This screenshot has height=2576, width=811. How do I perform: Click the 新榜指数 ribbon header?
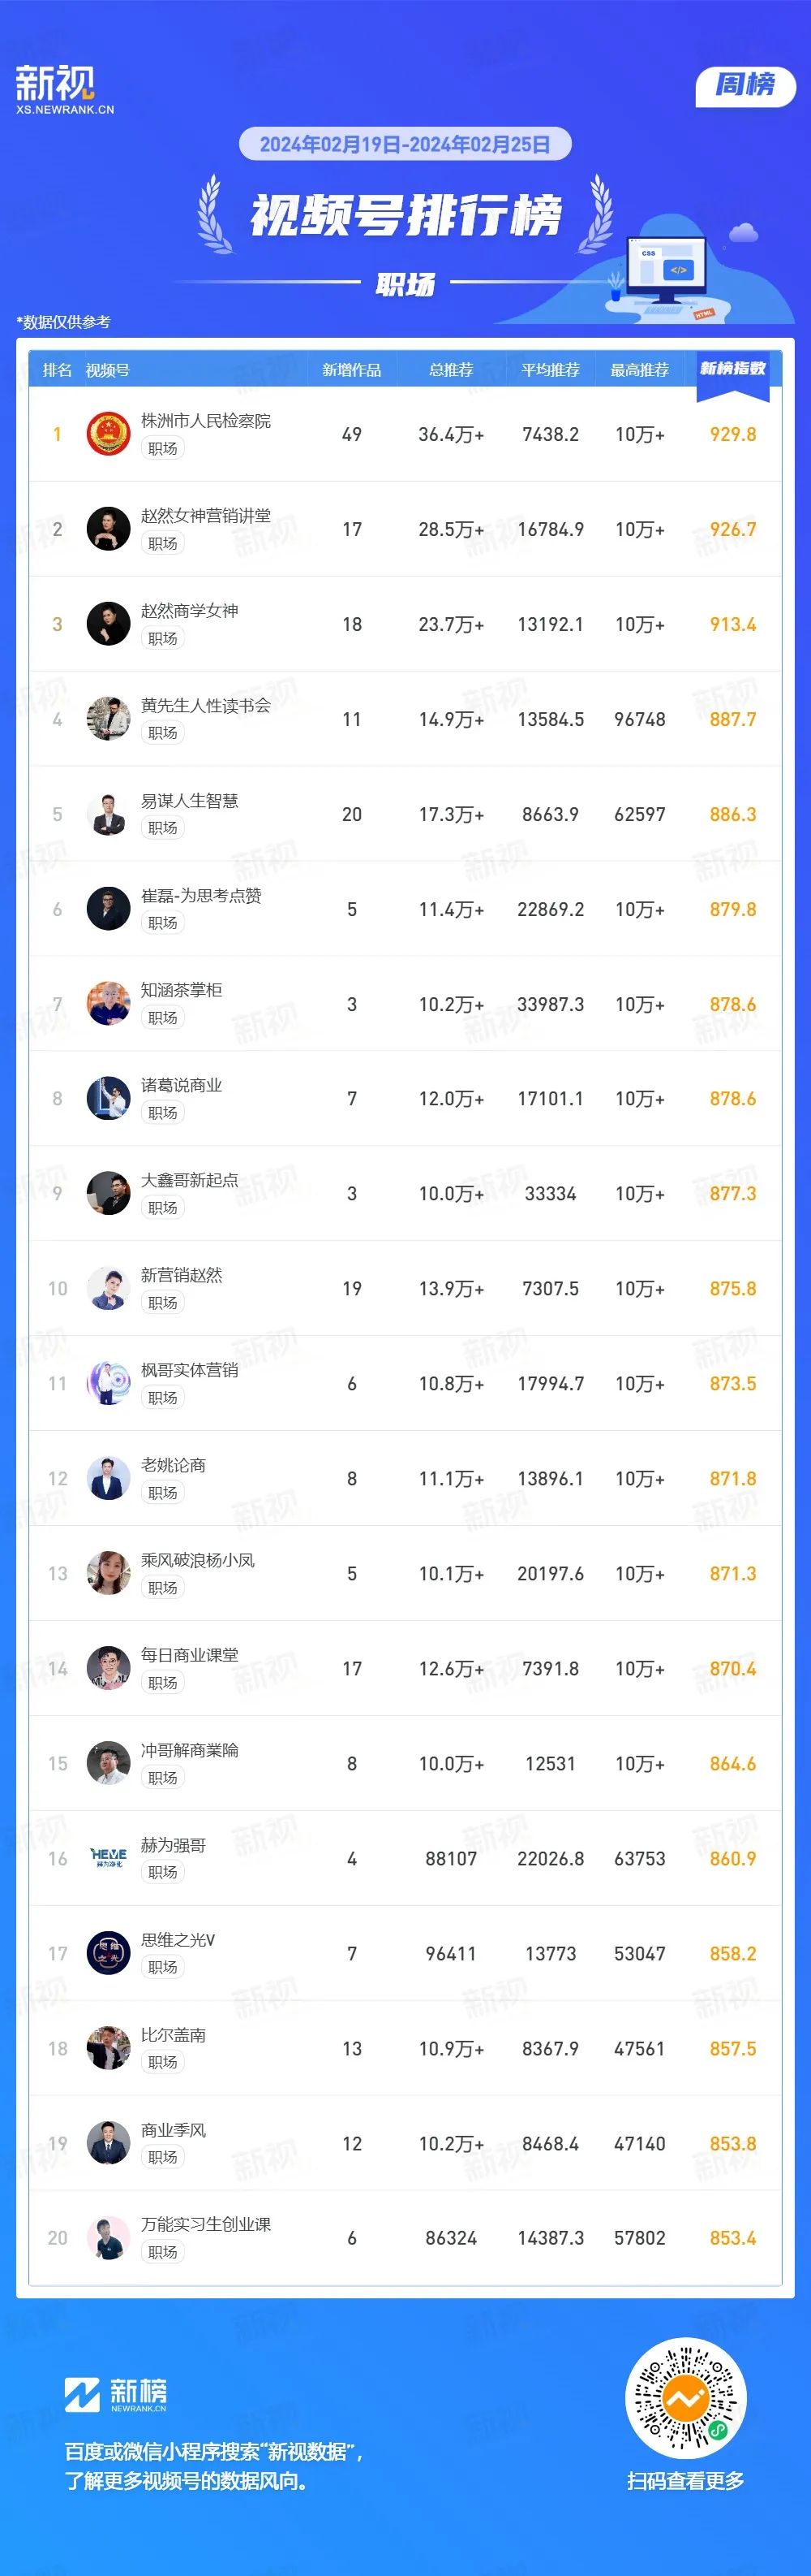[x=733, y=372]
